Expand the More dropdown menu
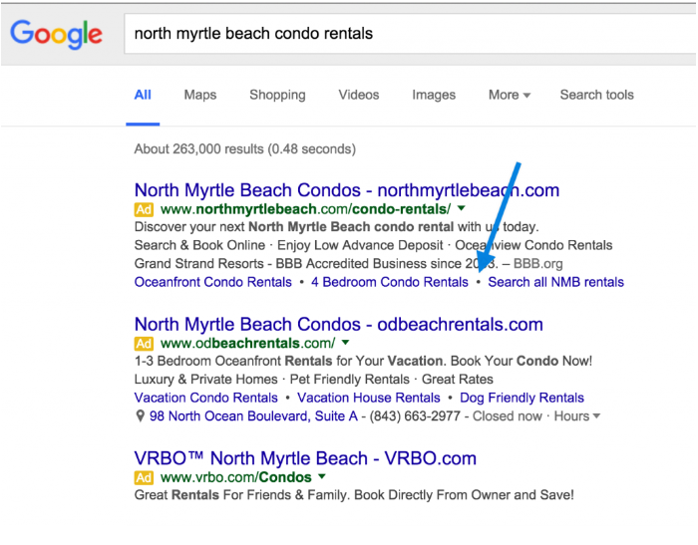Viewport: 698px width, 545px height. (x=510, y=95)
